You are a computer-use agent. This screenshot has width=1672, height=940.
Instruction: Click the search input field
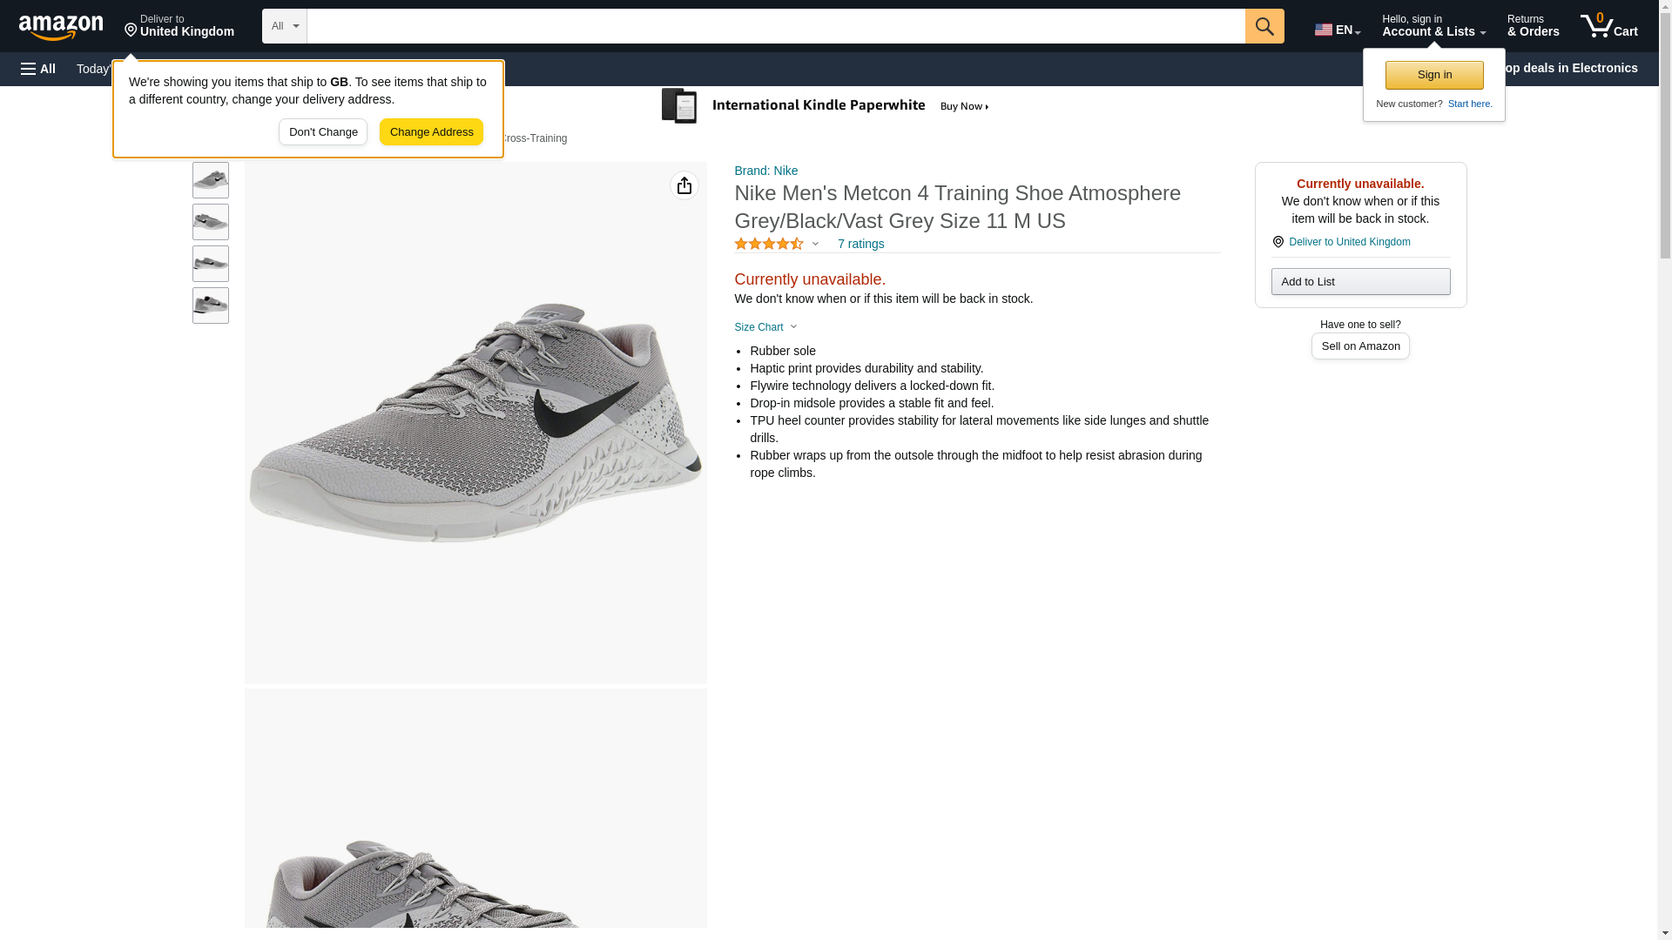[x=775, y=26]
